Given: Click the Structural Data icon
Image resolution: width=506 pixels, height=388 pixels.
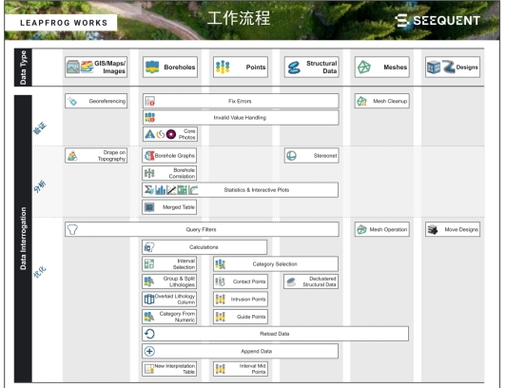Looking at the screenshot, I should click(294, 68).
